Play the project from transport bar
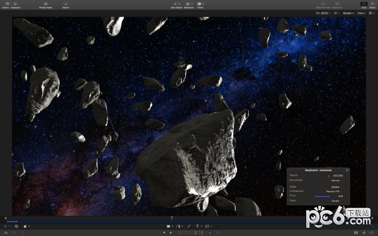The height and width of the screenshot is (236, 378). point(171,233)
